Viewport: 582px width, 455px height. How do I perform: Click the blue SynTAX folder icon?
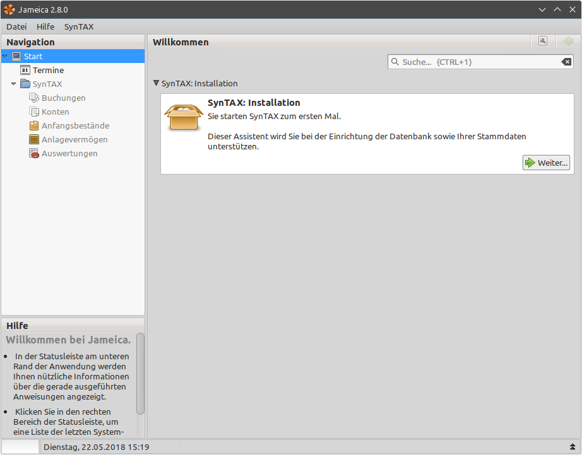(25, 84)
